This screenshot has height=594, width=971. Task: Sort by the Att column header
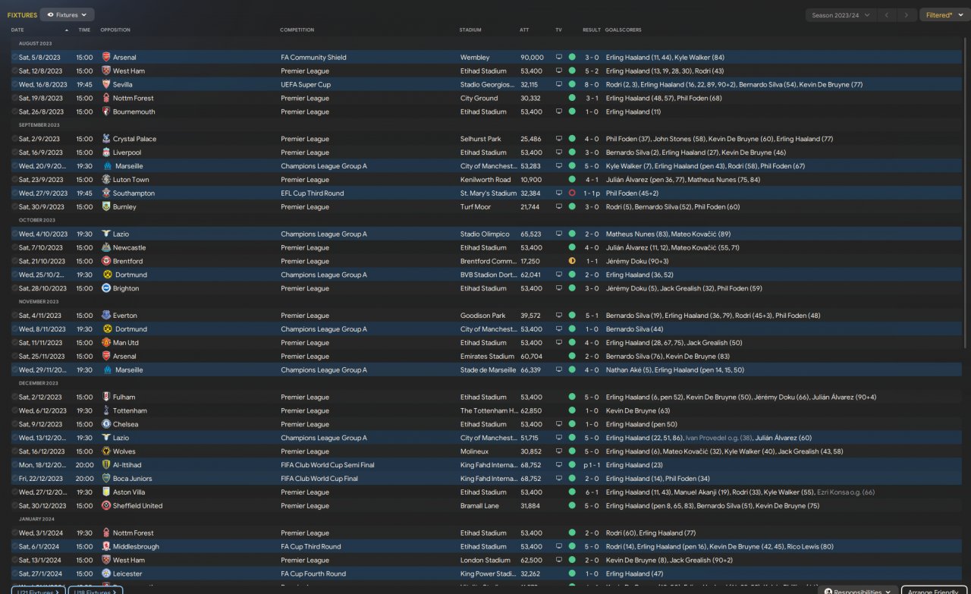[x=524, y=30]
